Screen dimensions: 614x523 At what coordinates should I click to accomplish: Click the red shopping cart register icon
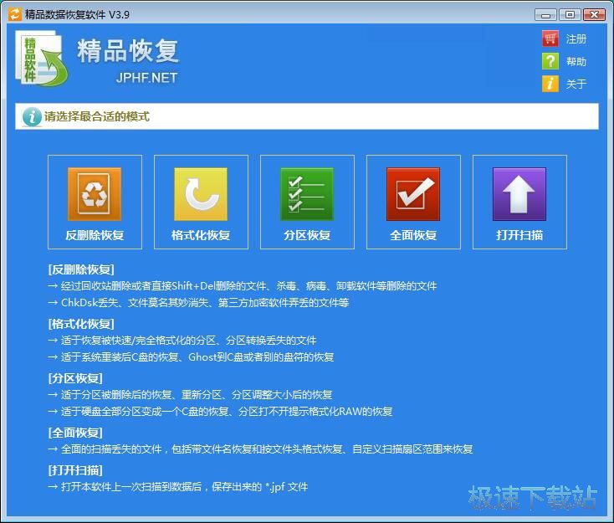(x=550, y=38)
